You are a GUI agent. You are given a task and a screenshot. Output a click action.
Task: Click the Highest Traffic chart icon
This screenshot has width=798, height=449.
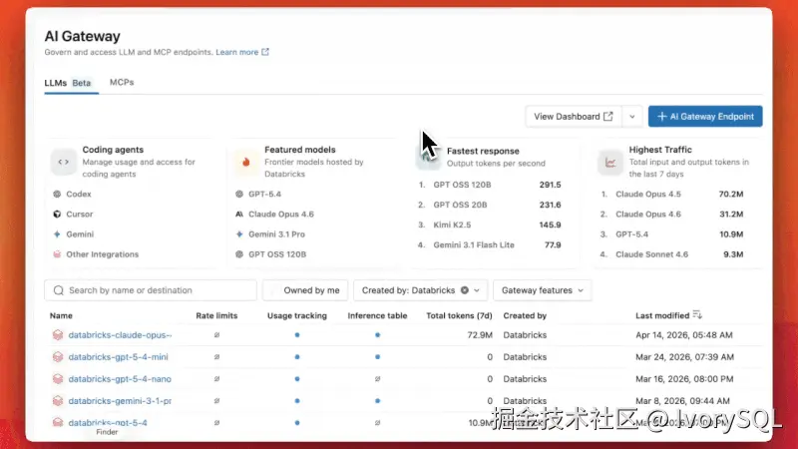(610, 162)
